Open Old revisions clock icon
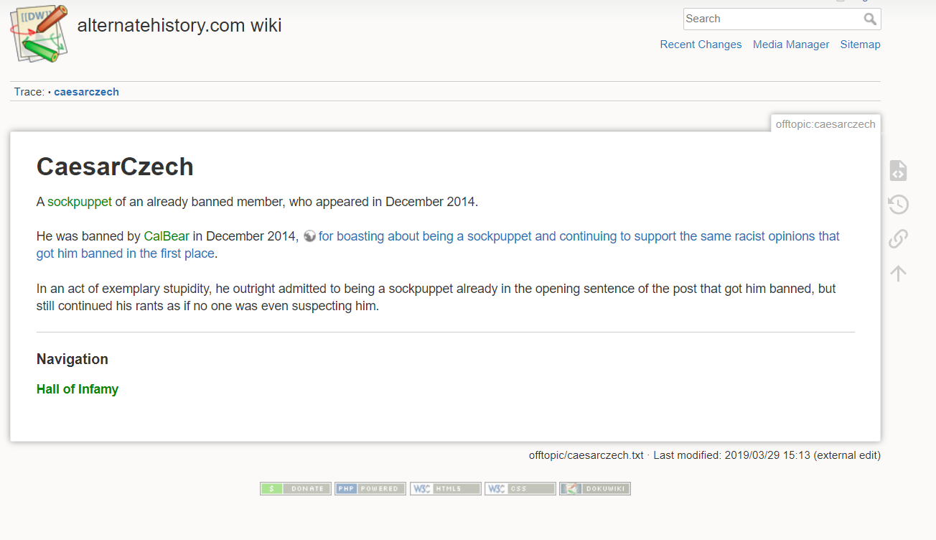Viewport: 936px width, 540px height. tap(898, 205)
